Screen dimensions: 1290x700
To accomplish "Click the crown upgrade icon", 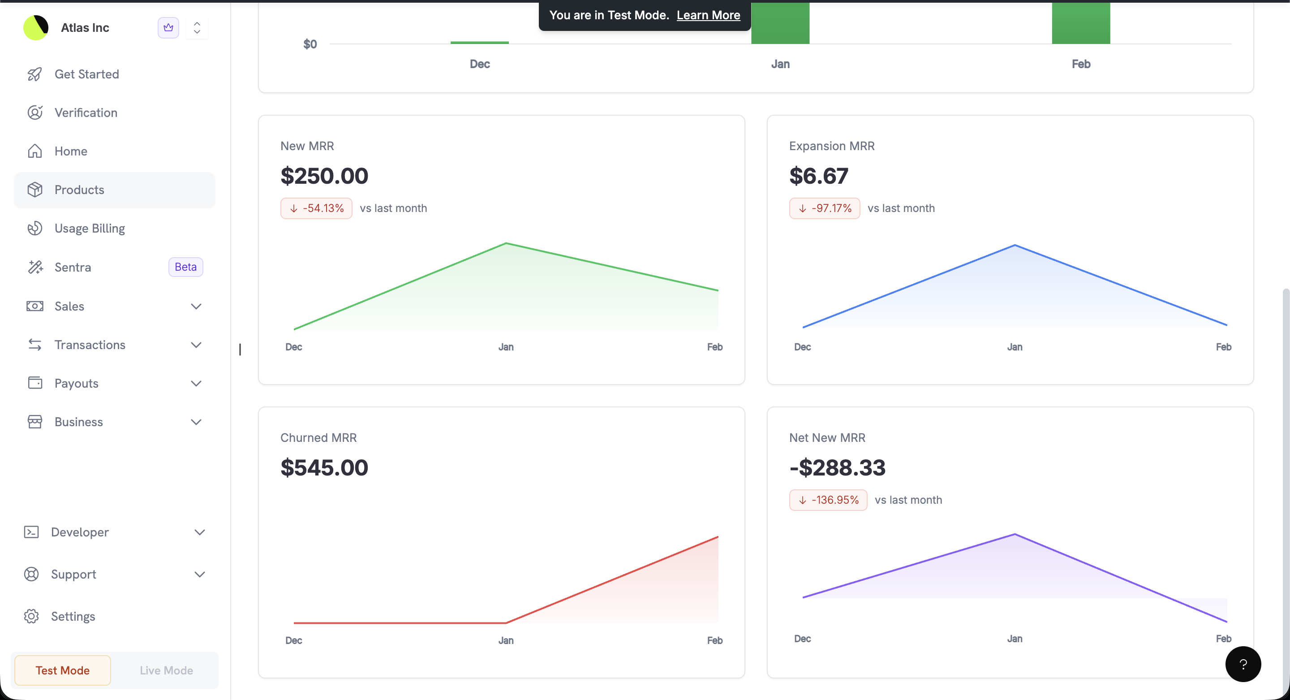I will tap(168, 27).
